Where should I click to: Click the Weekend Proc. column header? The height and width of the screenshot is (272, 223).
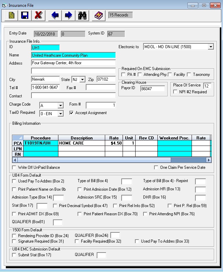(x=175, y=138)
